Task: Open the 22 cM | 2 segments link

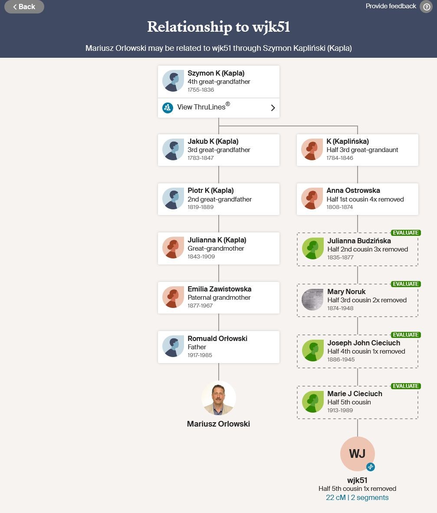Action: (x=357, y=498)
